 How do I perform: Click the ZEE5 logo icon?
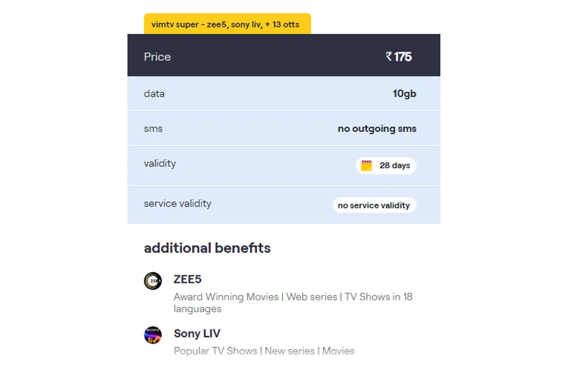click(x=153, y=281)
